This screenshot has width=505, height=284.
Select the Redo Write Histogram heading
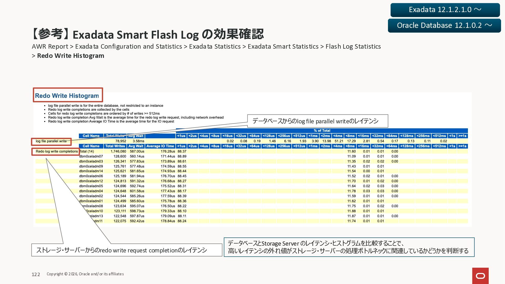tap(67, 95)
